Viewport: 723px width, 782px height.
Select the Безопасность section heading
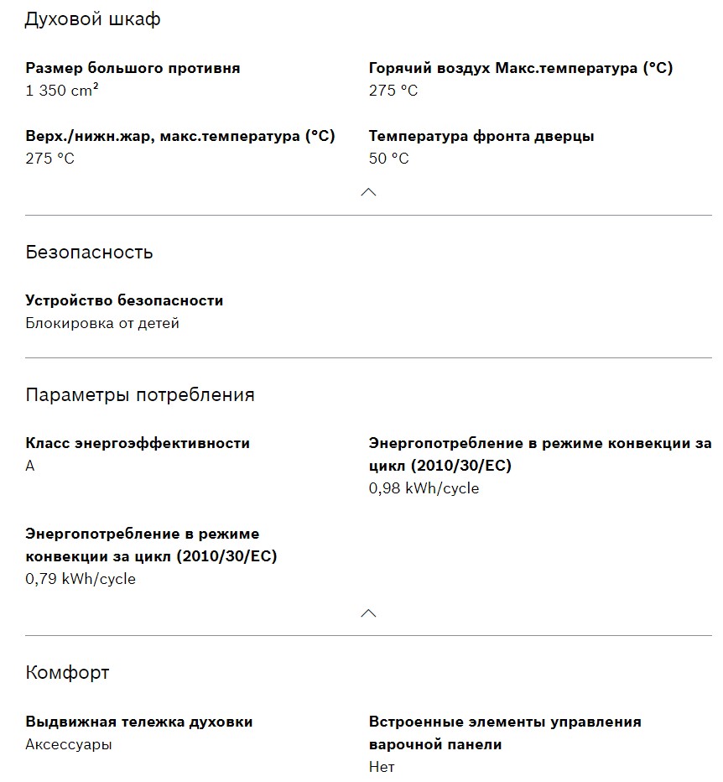coord(89,252)
